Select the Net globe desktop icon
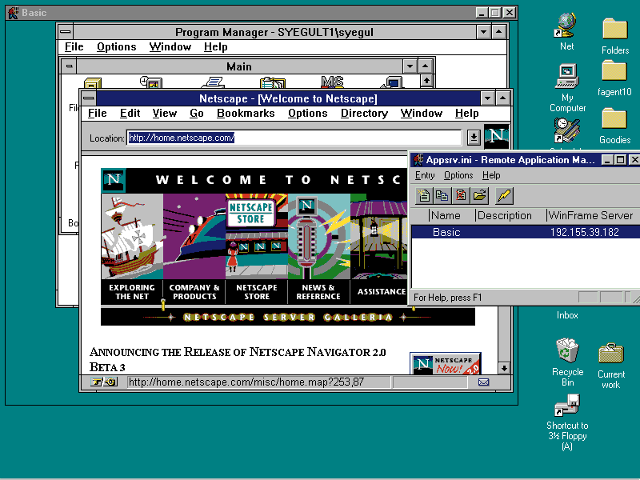The image size is (640, 480). (566, 32)
